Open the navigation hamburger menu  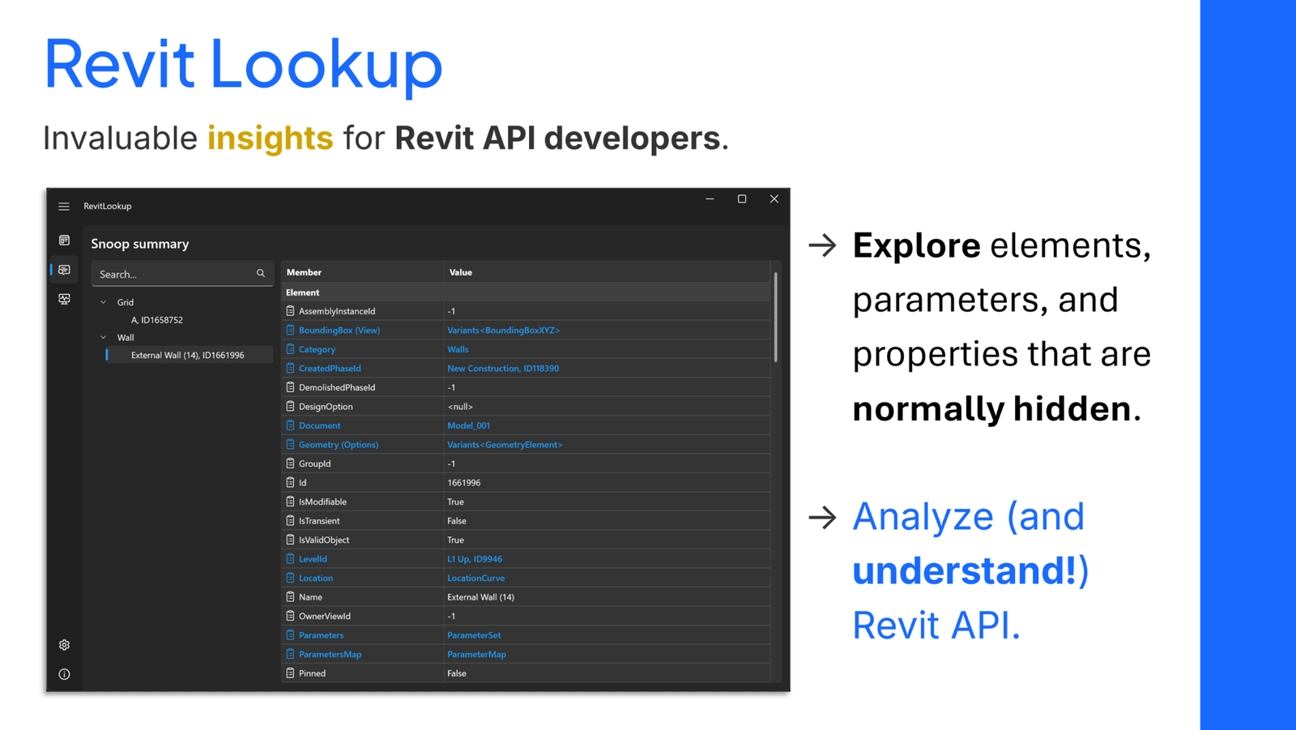(64, 207)
